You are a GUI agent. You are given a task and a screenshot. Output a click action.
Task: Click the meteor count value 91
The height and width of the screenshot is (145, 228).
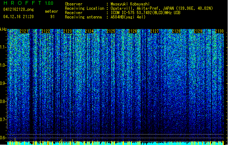coord(52,16)
